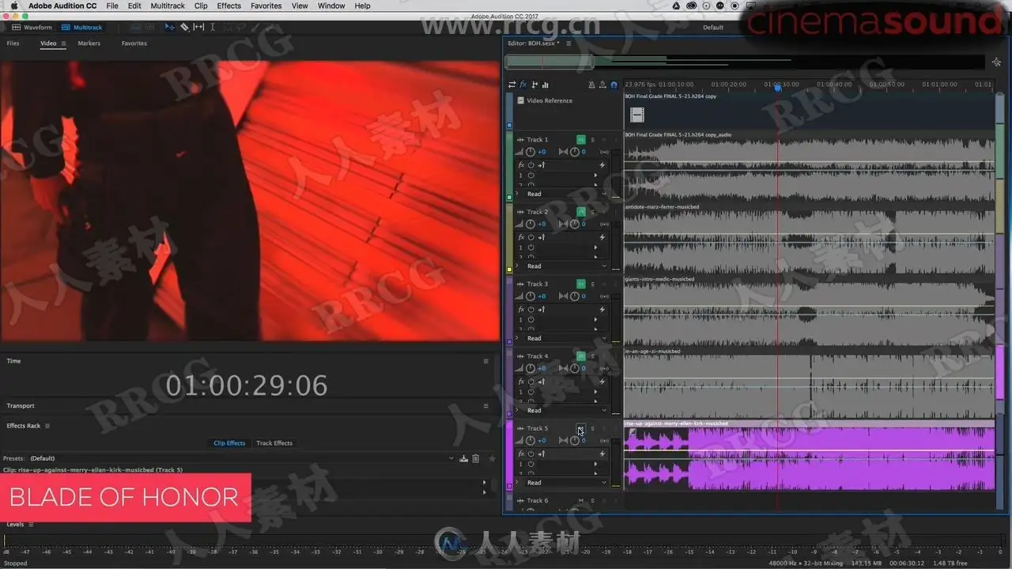Viewport: 1012px width, 569px height.
Task: Select the Slip tool
Action: point(198,27)
